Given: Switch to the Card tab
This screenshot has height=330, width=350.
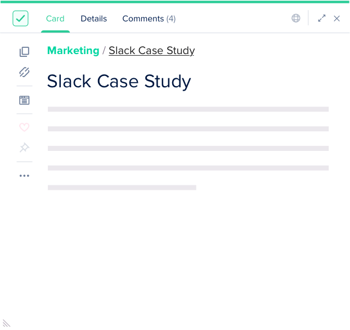Looking at the screenshot, I should click(x=55, y=19).
